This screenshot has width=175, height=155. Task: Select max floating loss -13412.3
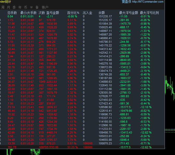(x=125, y=67)
